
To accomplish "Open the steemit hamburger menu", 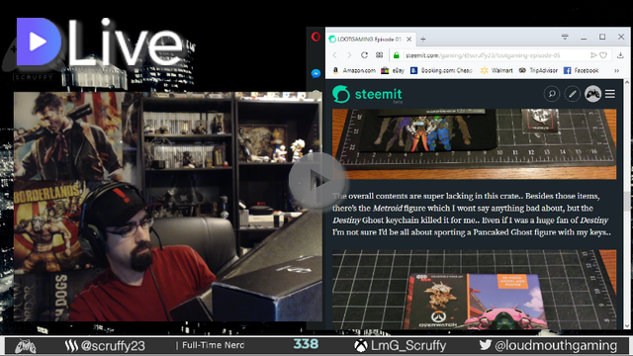I will (x=610, y=94).
